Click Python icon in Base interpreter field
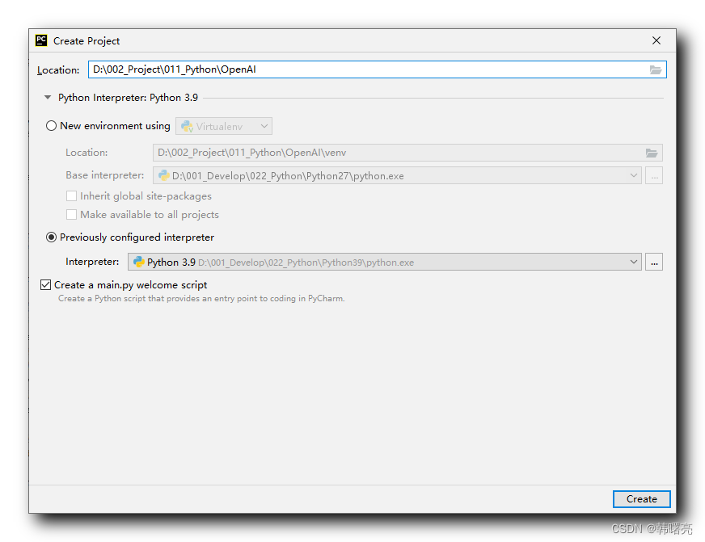 [x=163, y=175]
